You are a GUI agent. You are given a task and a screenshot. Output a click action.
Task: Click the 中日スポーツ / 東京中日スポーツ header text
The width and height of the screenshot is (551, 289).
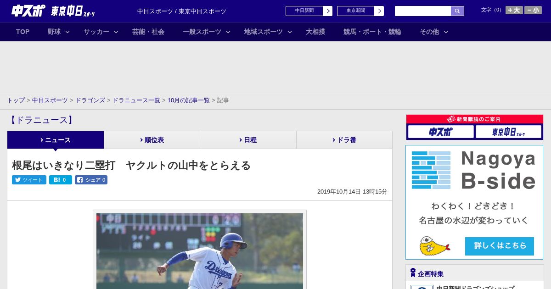pos(182,11)
